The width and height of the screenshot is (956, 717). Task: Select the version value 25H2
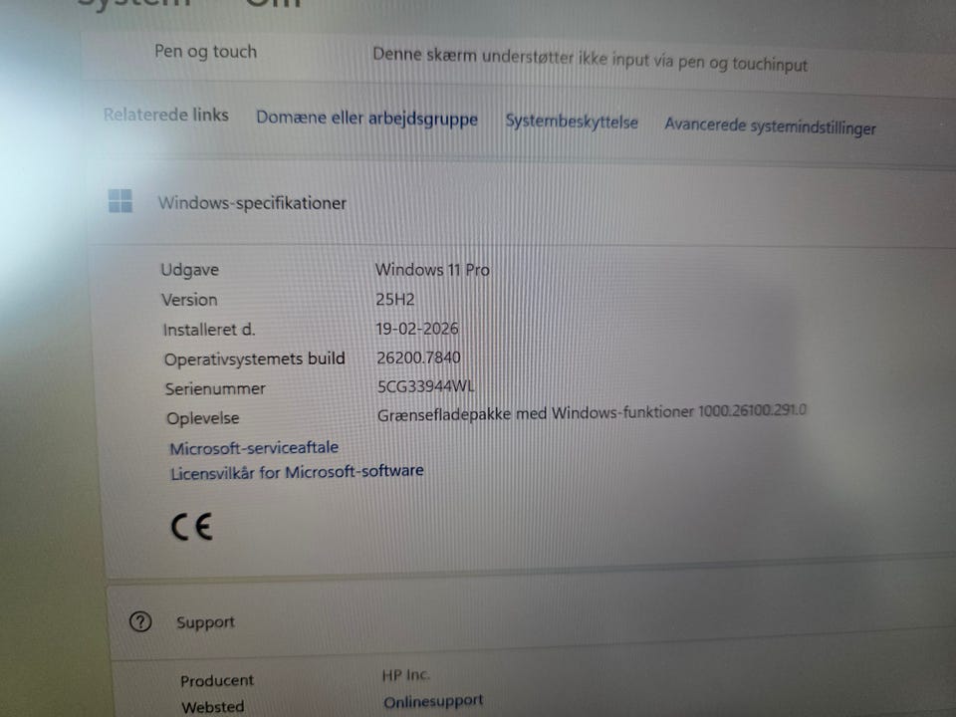(x=395, y=300)
